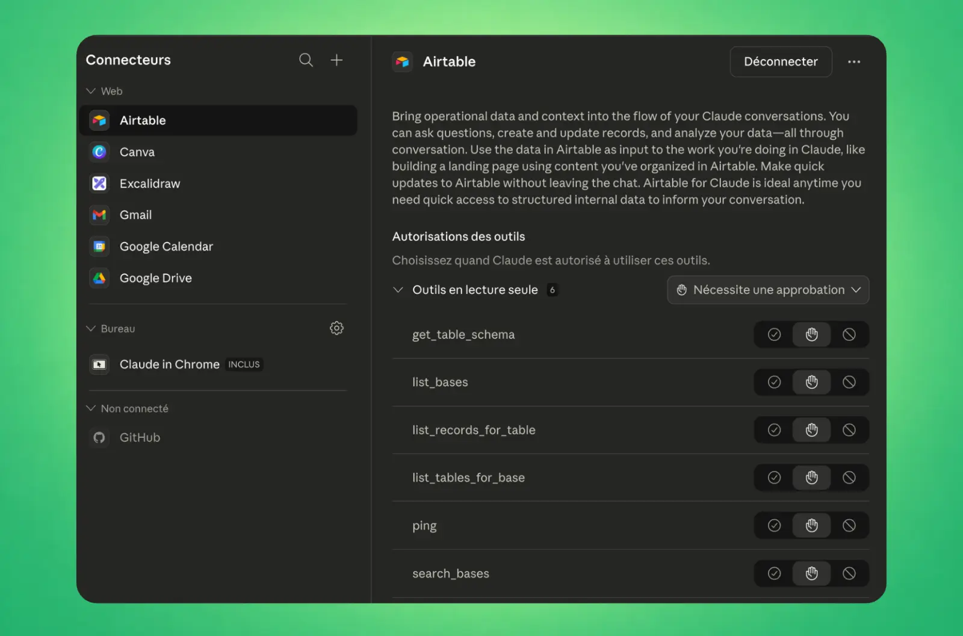Open Bureau settings gear icon
This screenshot has height=636, width=963.
coord(336,328)
